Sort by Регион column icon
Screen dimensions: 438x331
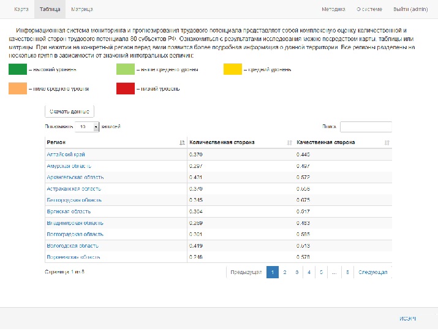[x=182, y=143]
